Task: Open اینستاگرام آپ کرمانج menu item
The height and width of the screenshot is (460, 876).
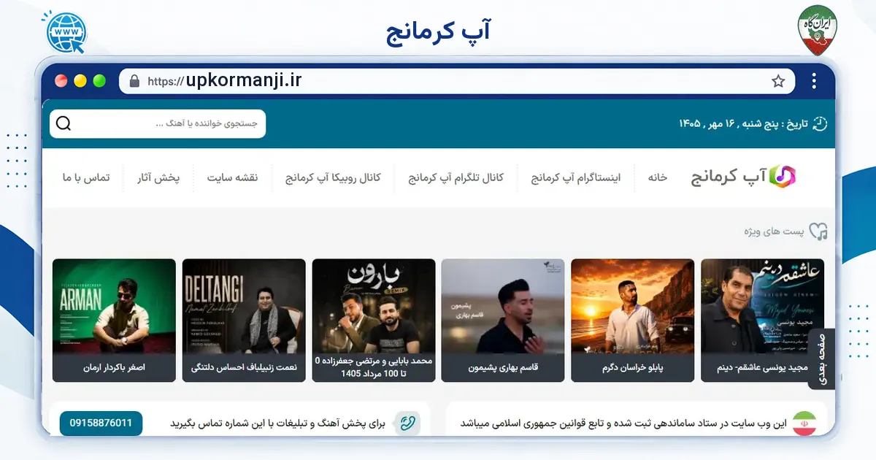Action: tap(575, 177)
